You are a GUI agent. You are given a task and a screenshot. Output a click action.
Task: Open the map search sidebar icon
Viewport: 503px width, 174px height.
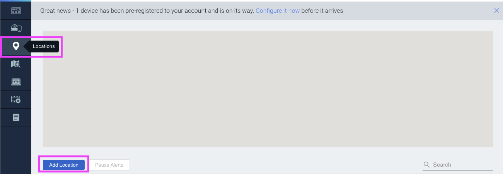[x=16, y=64]
